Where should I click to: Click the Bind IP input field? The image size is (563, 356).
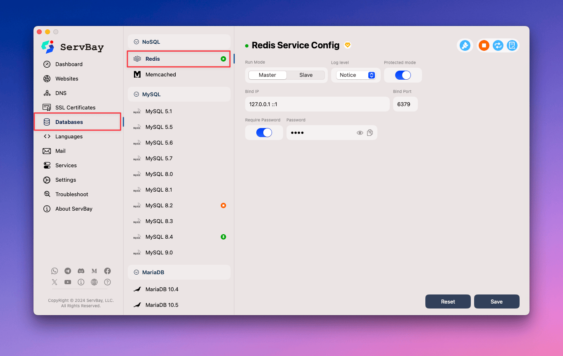point(317,104)
